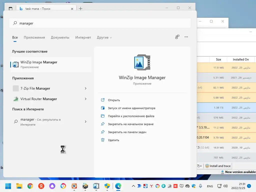256x192 pixels.
Task: Click the Windows Security tray shield with warning
Action: [194, 186]
